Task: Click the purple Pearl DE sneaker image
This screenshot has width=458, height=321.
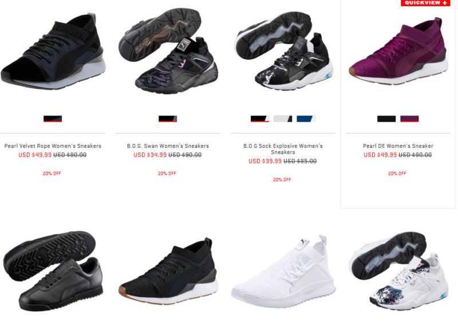Action: point(398,51)
